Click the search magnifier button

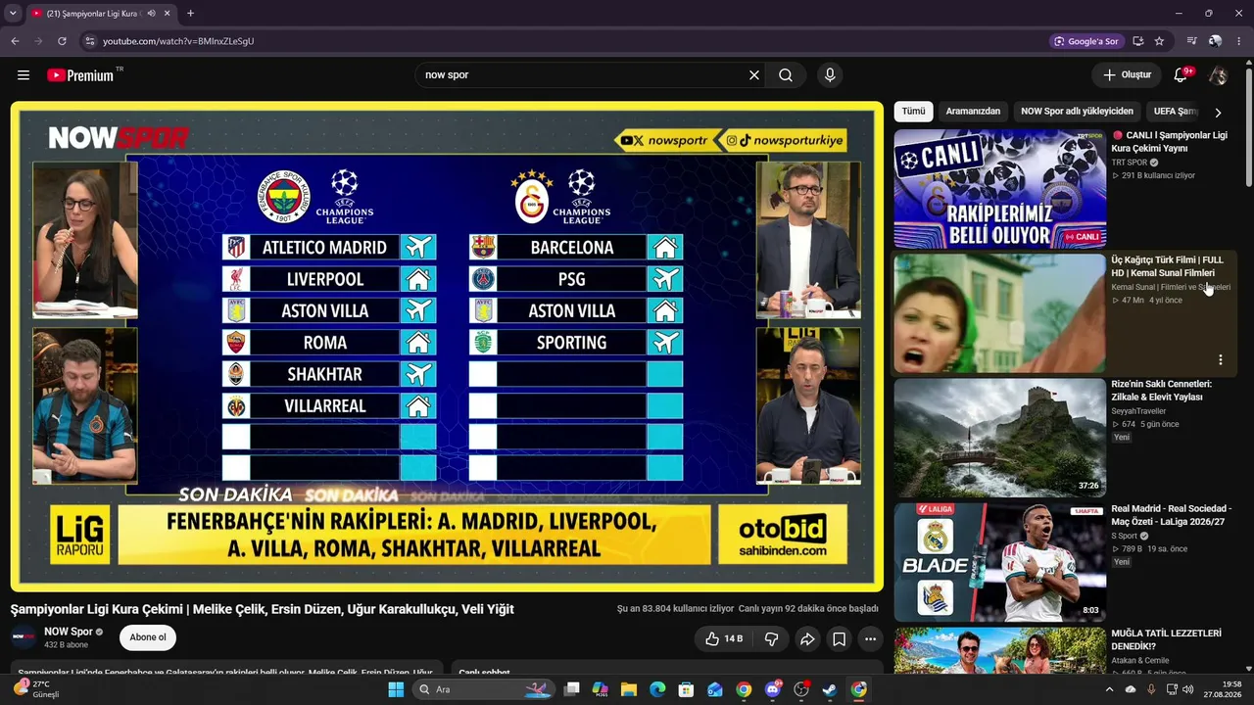pyautogui.click(x=786, y=75)
